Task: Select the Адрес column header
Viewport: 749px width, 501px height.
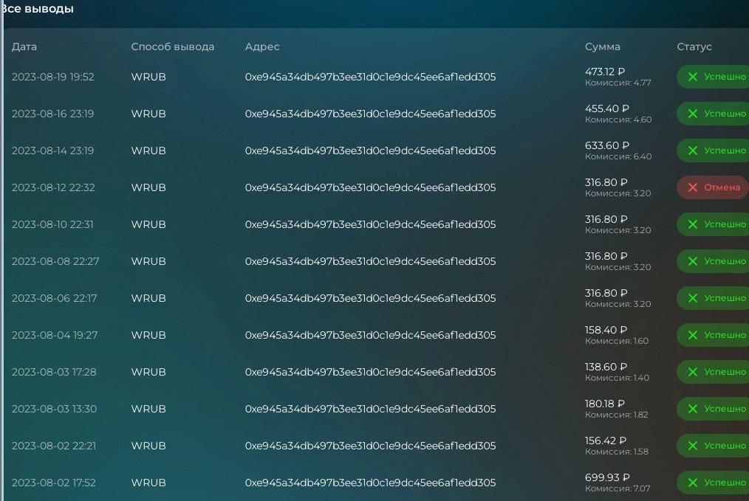Action: (262, 46)
